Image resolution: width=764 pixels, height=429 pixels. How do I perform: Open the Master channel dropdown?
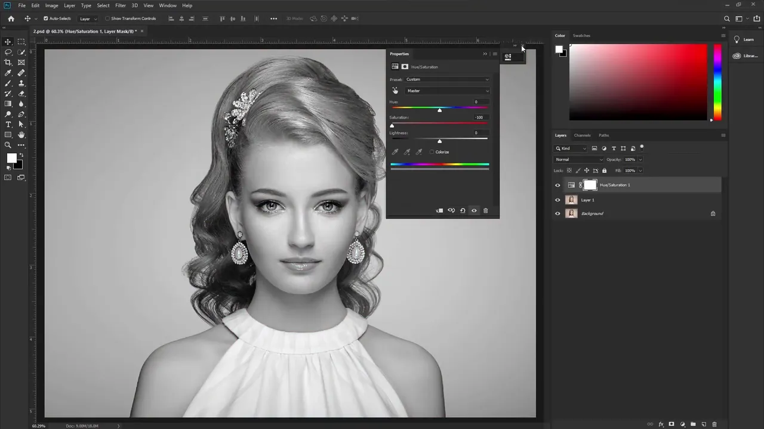click(447, 91)
